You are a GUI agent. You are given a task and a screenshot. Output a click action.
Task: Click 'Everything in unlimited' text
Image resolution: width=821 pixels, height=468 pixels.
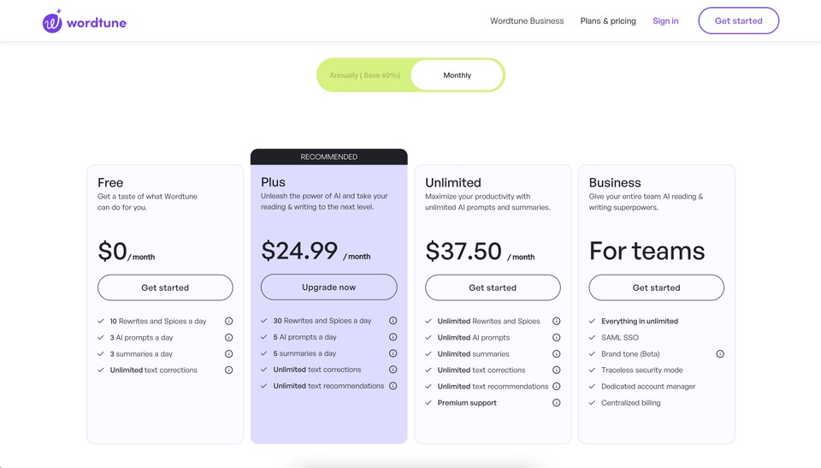[640, 321]
